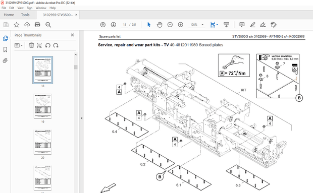Delete selected page with trash icon

[x=31, y=45]
